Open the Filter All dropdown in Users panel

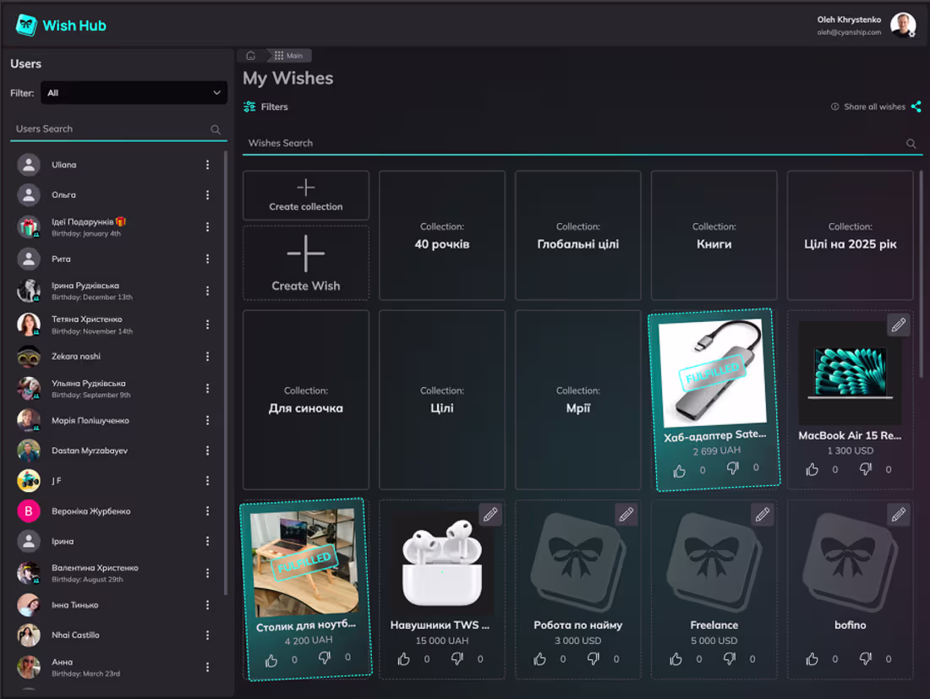pos(134,92)
